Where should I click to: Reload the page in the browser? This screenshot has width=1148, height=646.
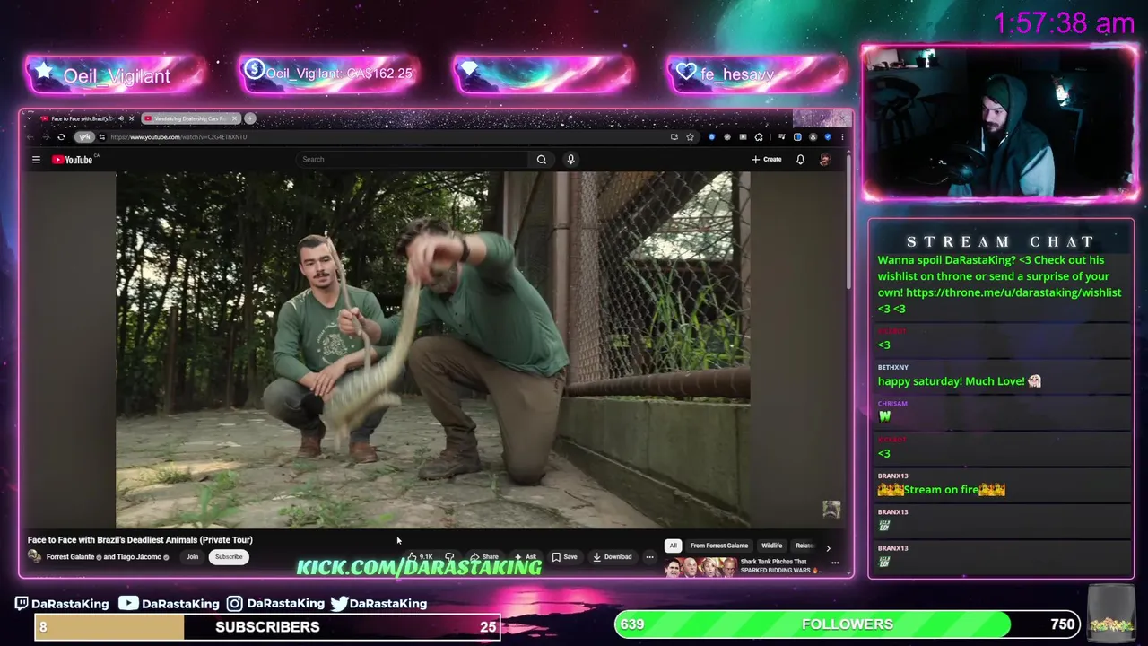click(x=61, y=137)
